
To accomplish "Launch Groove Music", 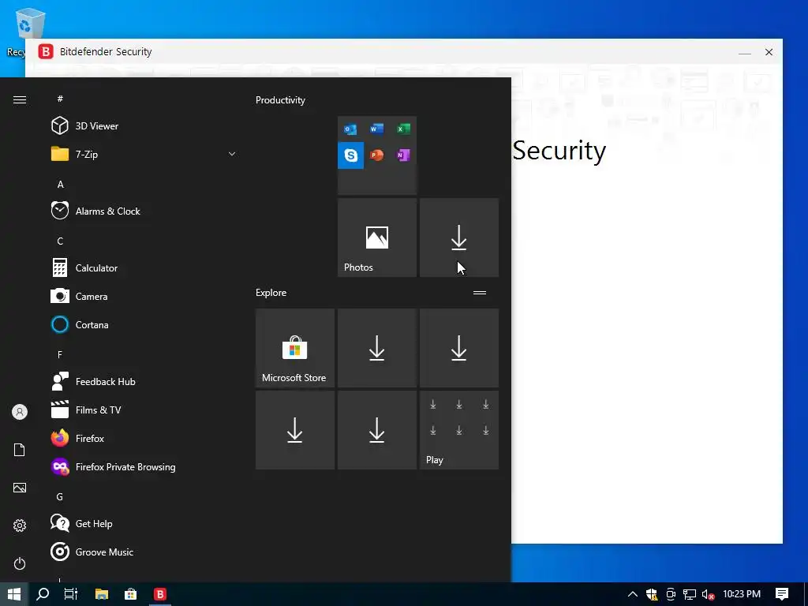I will tap(142, 552).
